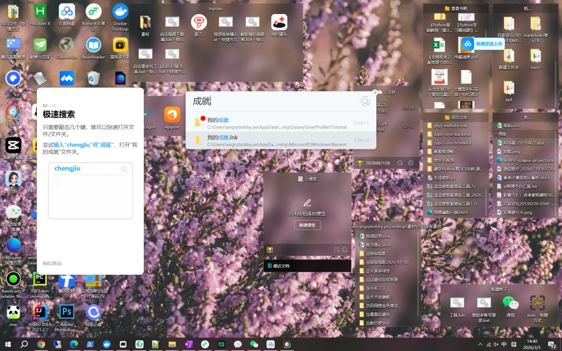Open HBuilder X desktop shortcut

click(40, 15)
